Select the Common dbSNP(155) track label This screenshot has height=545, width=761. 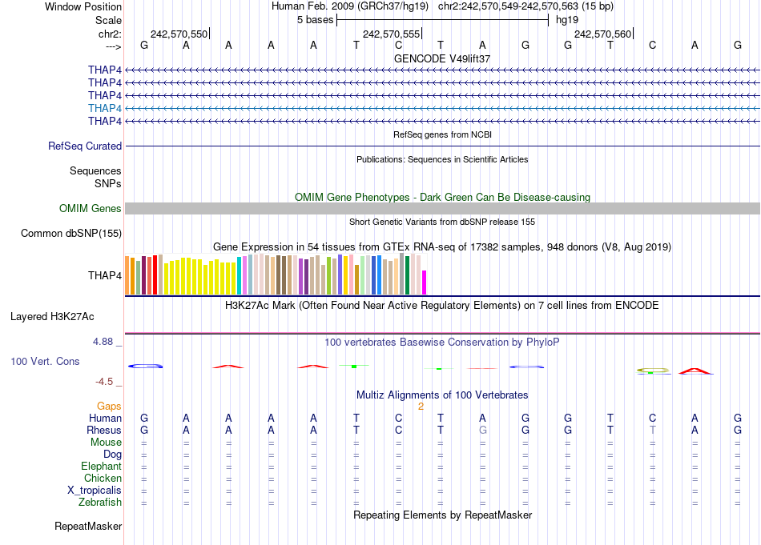pyautogui.click(x=70, y=233)
